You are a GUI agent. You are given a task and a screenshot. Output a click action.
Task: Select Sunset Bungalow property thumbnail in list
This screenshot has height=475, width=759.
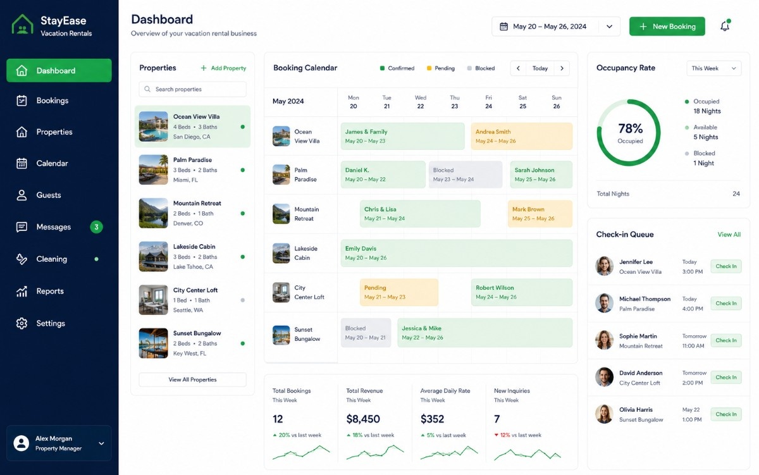[x=153, y=343]
